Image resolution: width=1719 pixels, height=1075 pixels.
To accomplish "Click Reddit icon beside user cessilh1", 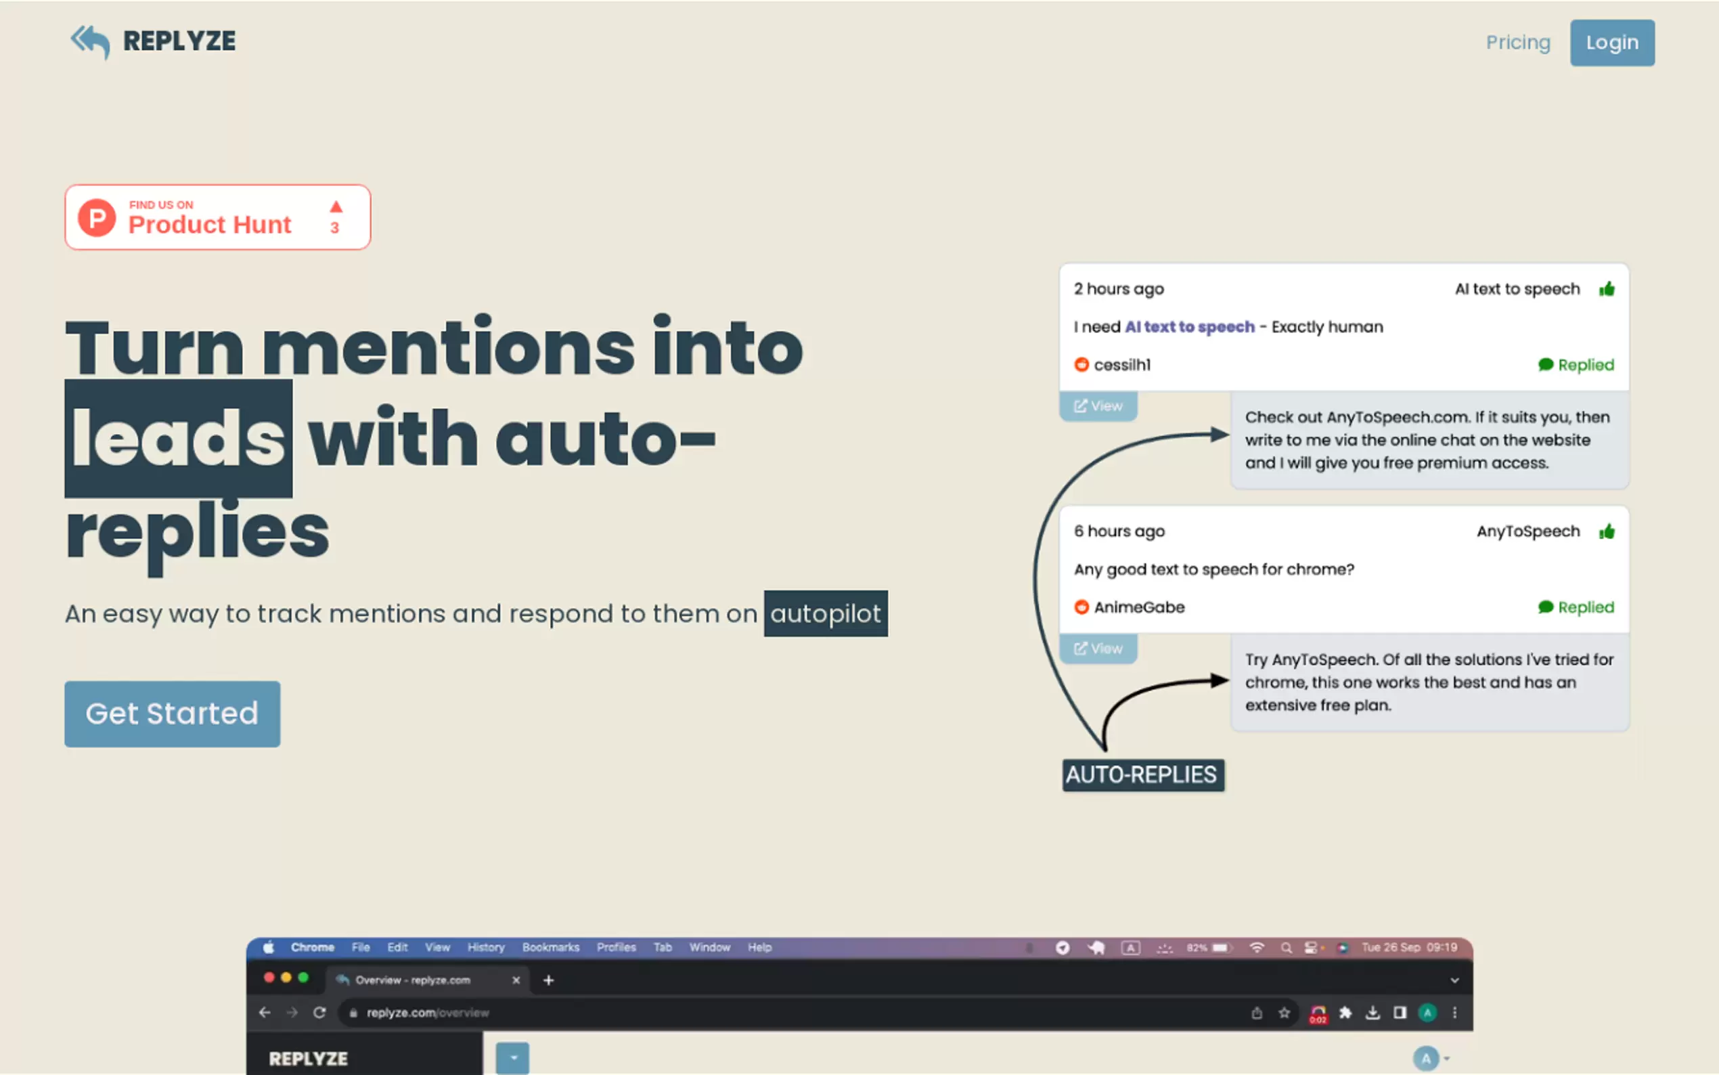I will click(x=1081, y=365).
